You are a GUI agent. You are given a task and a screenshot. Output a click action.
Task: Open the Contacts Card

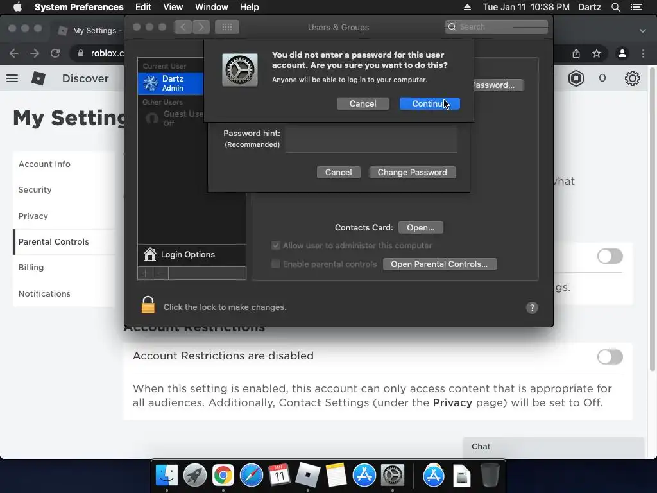420,228
